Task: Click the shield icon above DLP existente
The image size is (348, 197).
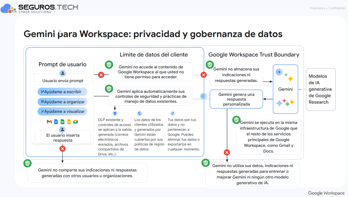Action: pyautogui.click(x=115, y=113)
